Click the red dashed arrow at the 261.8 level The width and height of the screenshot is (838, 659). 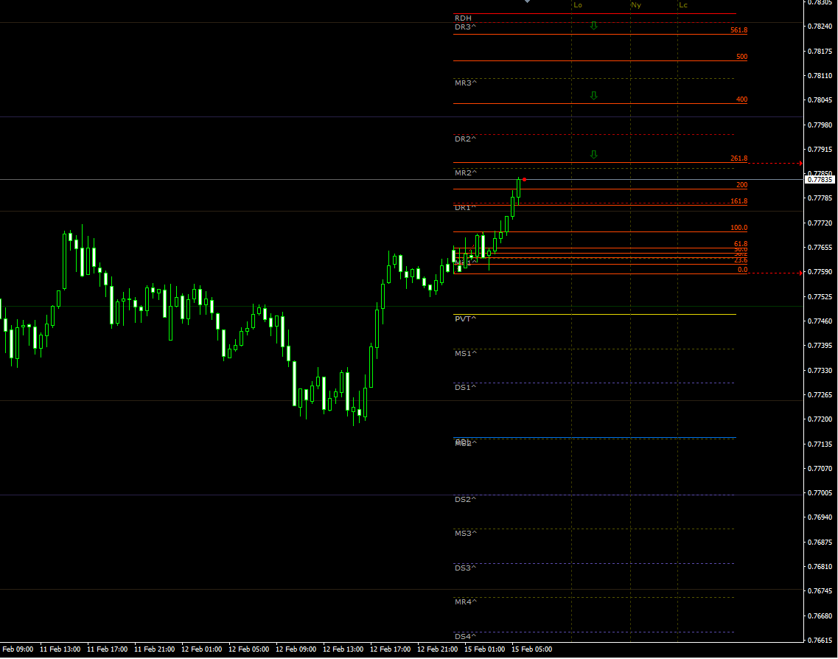click(800, 162)
